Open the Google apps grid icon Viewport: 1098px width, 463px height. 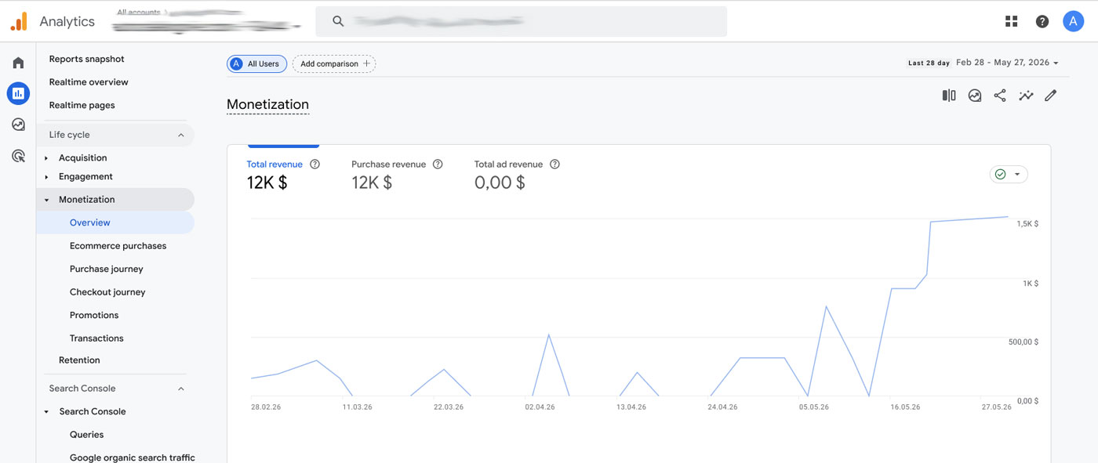[1011, 21]
